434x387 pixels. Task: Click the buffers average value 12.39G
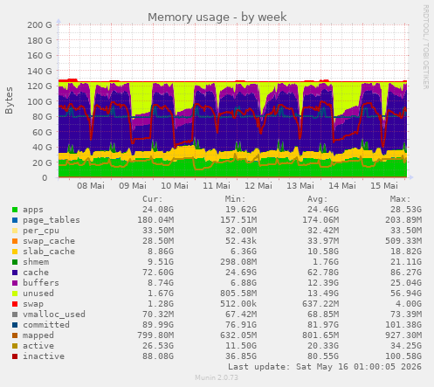[323, 283]
